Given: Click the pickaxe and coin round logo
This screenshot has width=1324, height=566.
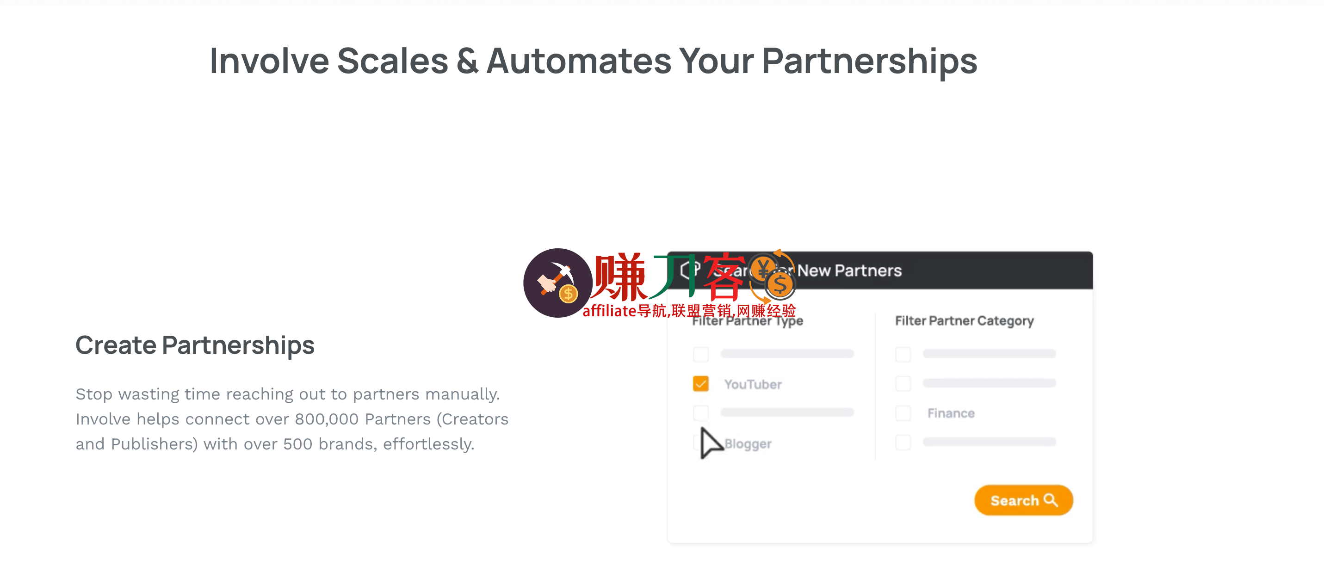Looking at the screenshot, I should (557, 283).
